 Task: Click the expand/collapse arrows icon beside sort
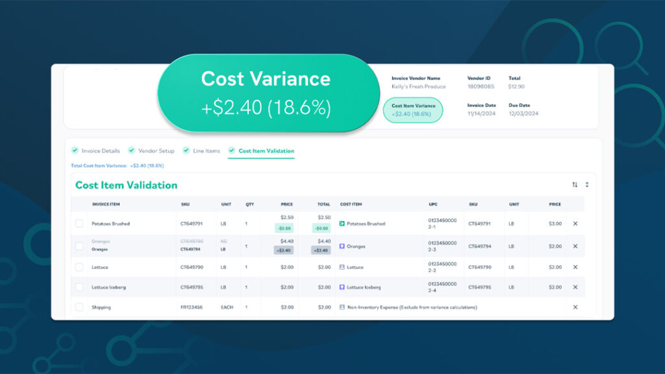click(587, 185)
